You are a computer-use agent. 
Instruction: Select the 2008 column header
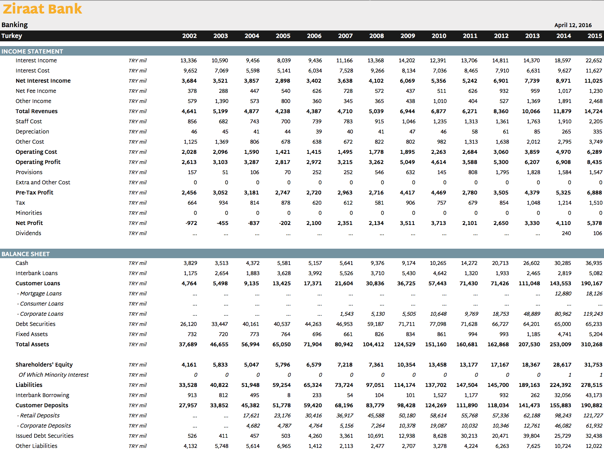pos(377,36)
